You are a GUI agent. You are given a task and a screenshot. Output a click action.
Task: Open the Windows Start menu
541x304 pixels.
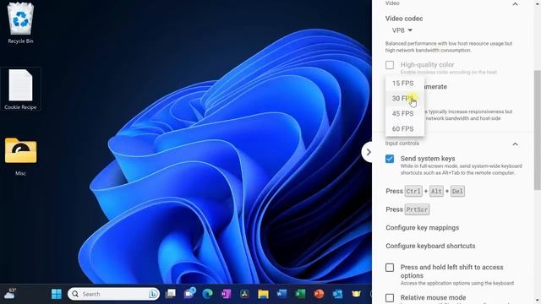pyautogui.click(x=57, y=294)
